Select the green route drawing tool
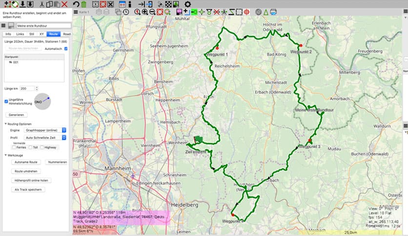Screen dimensions: 408x236 (194, 12)
